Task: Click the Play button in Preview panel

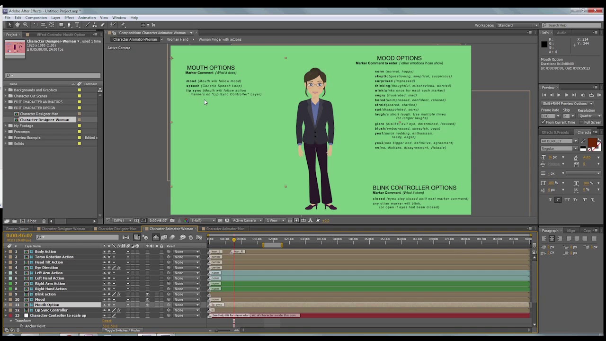Action: coord(559,95)
